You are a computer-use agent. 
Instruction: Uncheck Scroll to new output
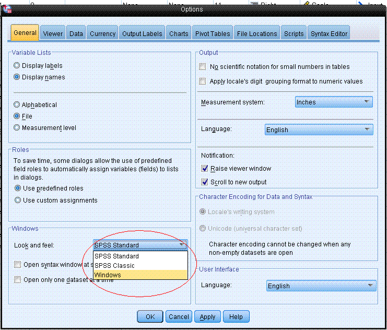(x=205, y=182)
